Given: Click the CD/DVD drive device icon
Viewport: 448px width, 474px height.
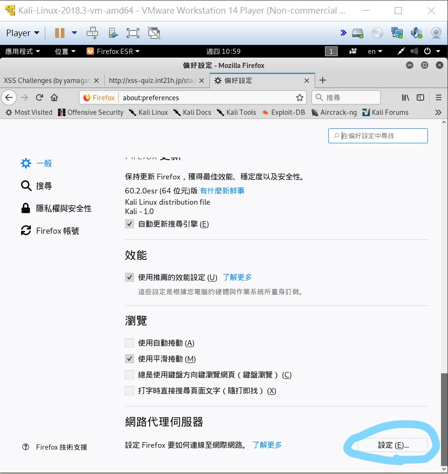Looking at the screenshot, I should click(x=377, y=33).
